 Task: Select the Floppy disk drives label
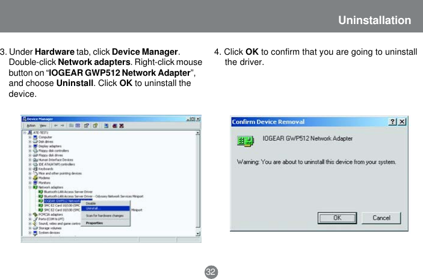tap(51, 155)
